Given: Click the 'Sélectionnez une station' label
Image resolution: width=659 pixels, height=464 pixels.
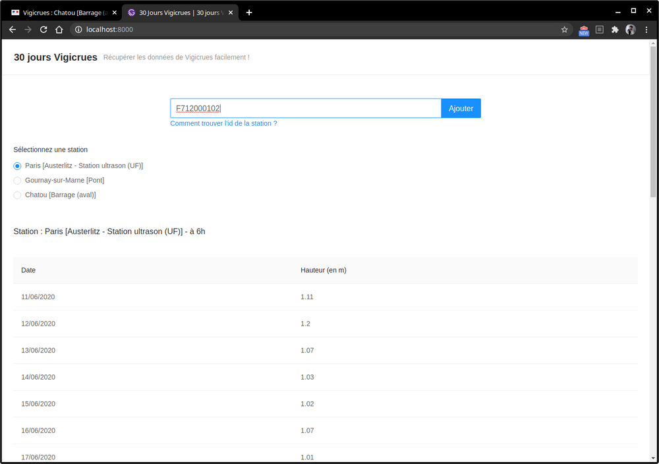Looking at the screenshot, I should [51, 150].
